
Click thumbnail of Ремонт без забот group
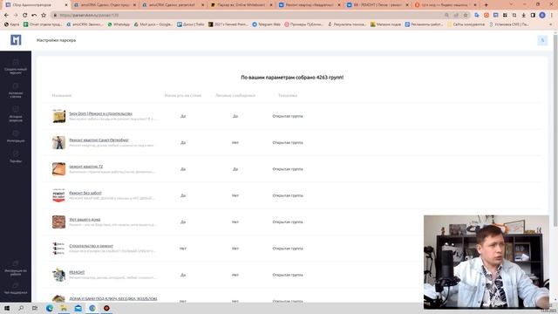[x=58, y=195]
